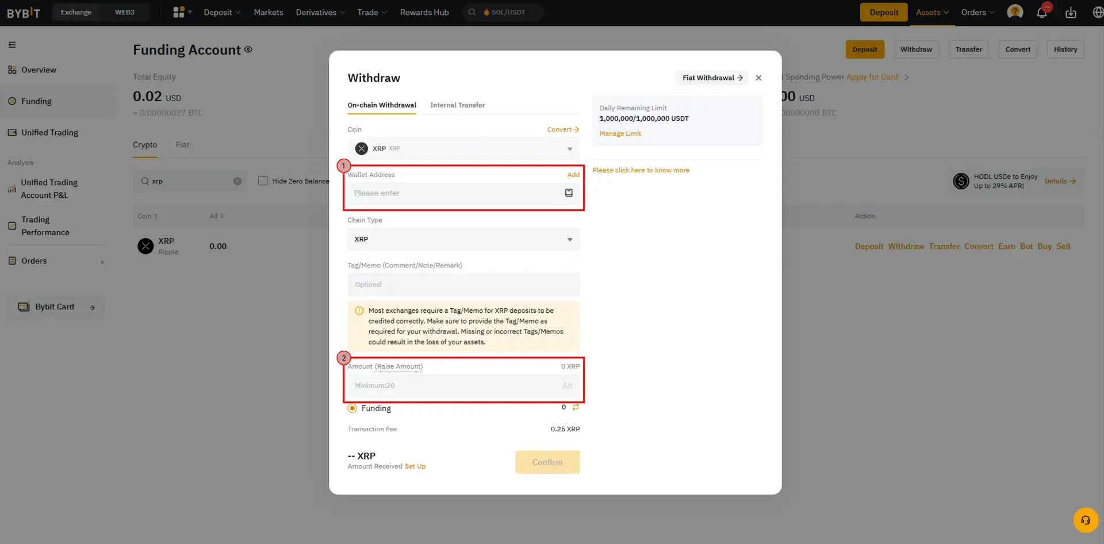1104x544 pixels.
Task: Click the notification bell icon
Action: click(1041, 13)
